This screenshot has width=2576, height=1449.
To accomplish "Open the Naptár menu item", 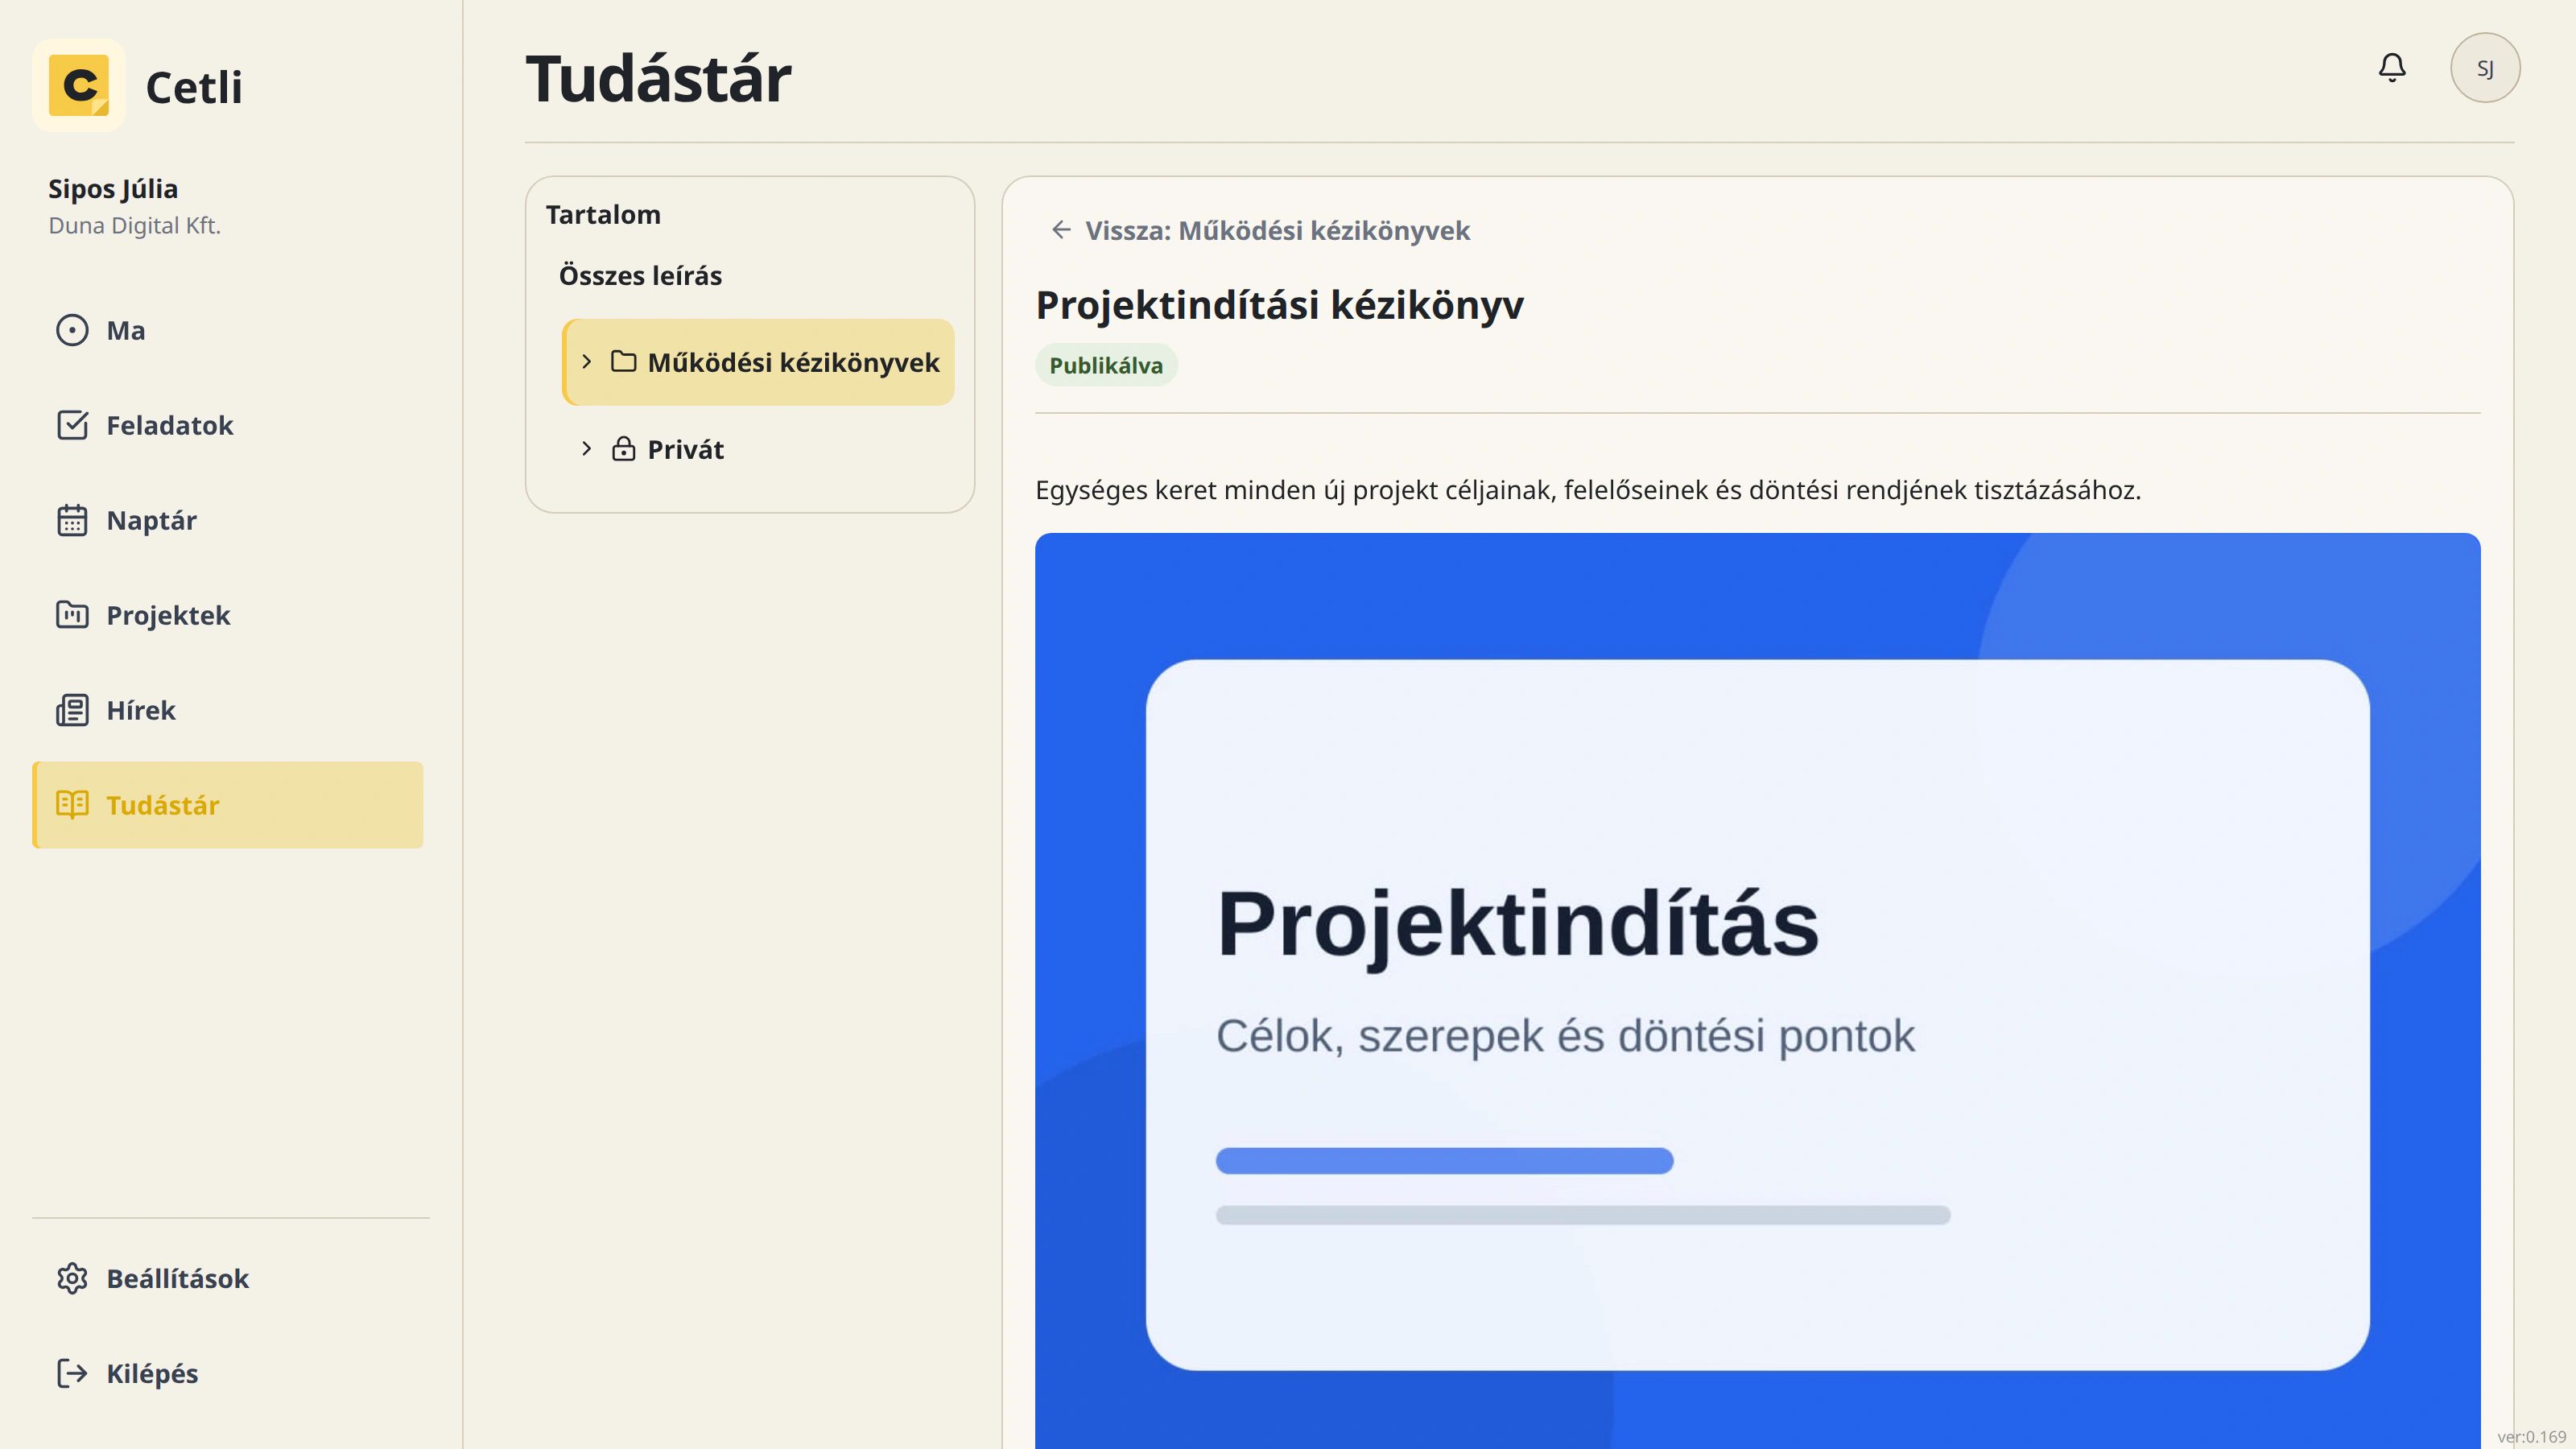I will tap(228, 521).
